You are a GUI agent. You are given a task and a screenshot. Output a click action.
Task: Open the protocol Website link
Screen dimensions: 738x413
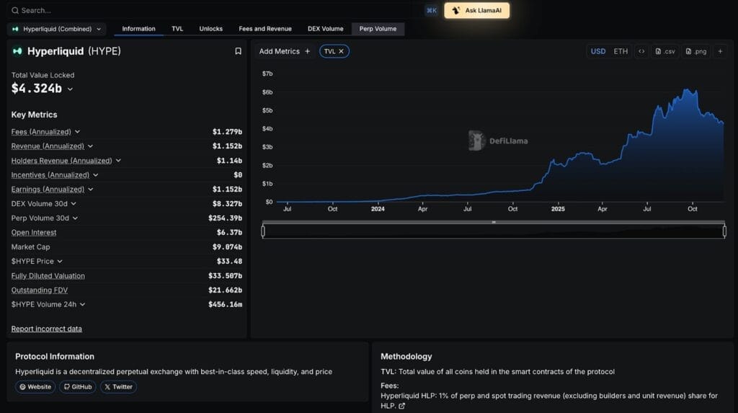point(35,386)
